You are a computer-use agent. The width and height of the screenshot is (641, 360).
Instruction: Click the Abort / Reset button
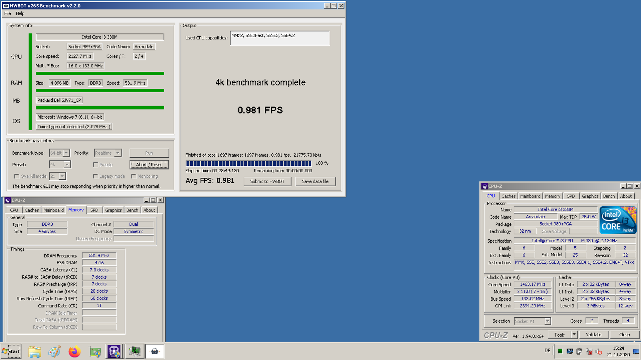[149, 165]
